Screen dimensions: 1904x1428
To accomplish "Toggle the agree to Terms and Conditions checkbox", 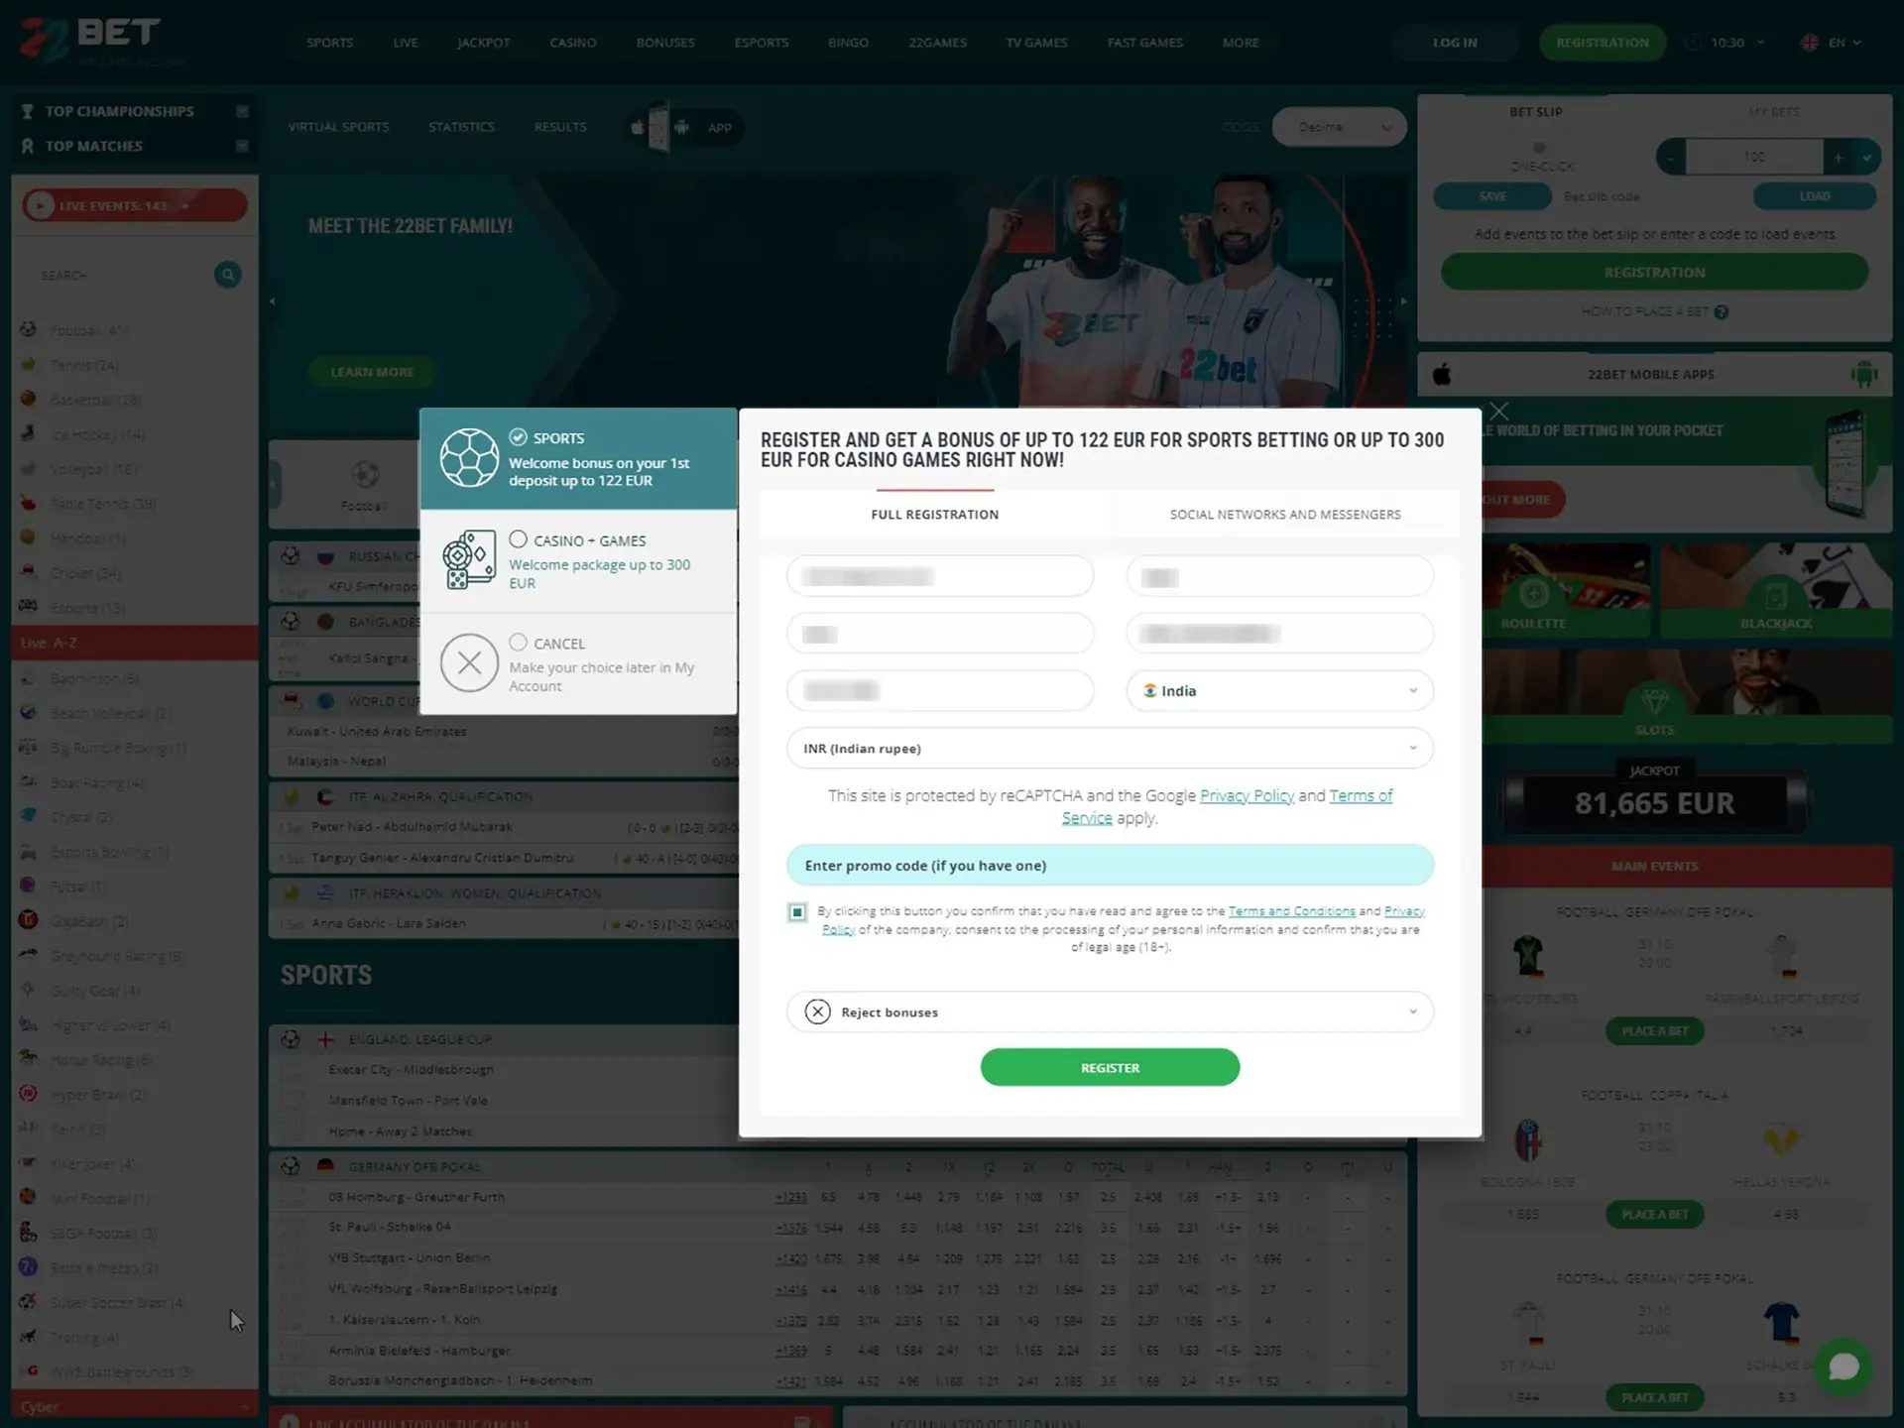I will tap(797, 912).
